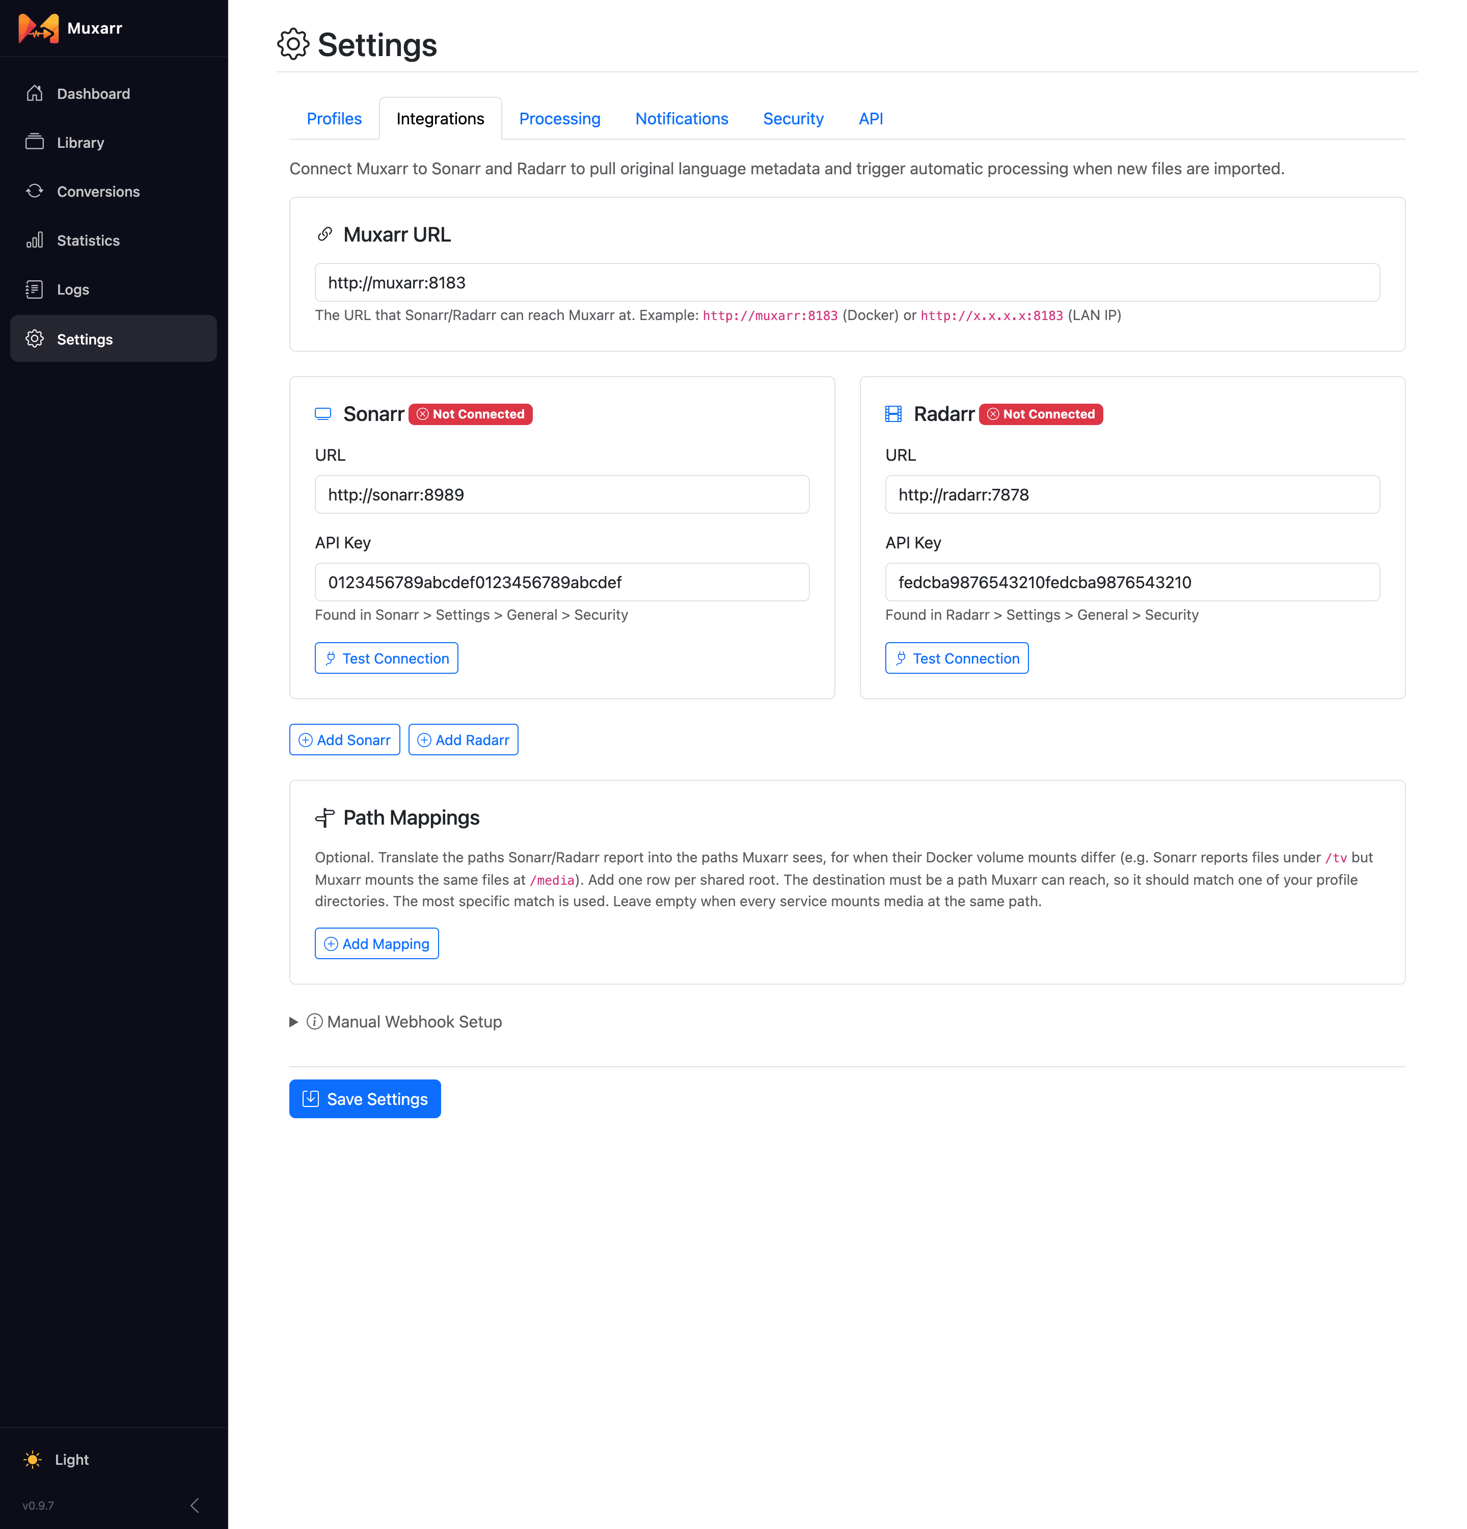The height and width of the screenshot is (1529, 1467).
Task: Switch to the Processing tab
Action: pyautogui.click(x=560, y=119)
